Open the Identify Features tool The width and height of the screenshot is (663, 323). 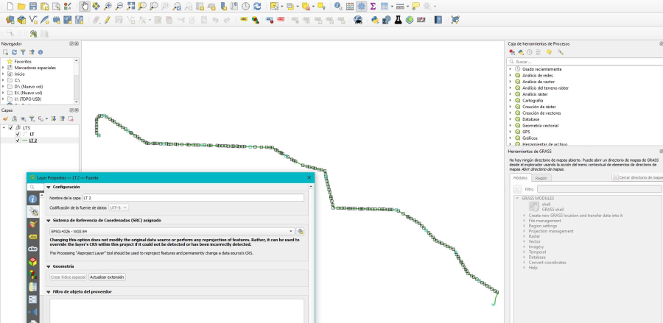pyautogui.click(x=337, y=6)
